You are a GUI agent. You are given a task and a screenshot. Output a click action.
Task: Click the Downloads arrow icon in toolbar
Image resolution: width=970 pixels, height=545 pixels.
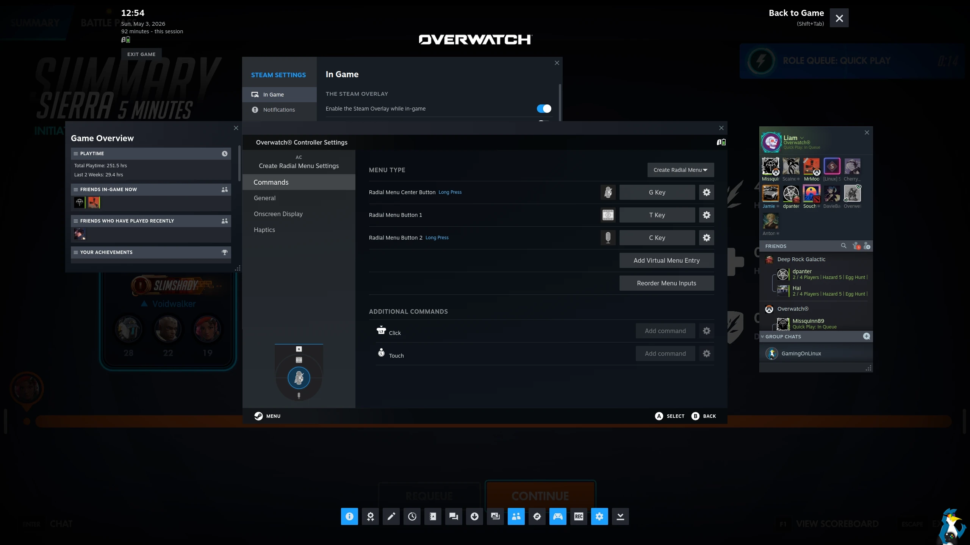[474, 516]
